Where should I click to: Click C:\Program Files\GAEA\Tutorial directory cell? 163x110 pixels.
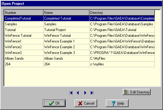point(122,30)
